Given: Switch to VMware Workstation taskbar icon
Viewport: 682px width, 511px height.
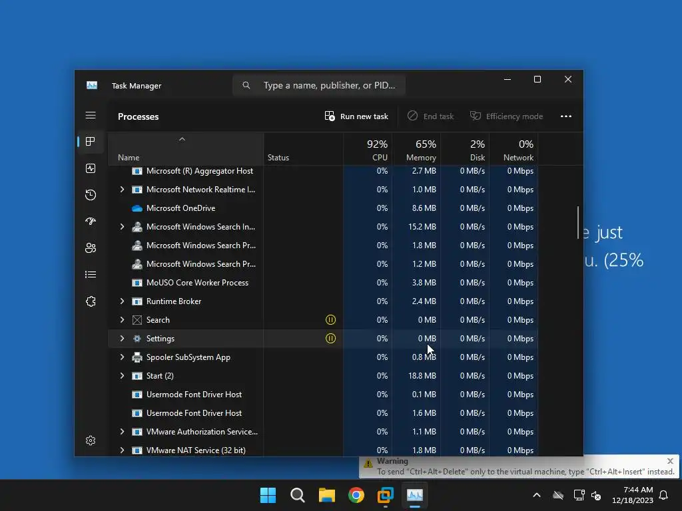Looking at the screenshot, I should [386, 495].
